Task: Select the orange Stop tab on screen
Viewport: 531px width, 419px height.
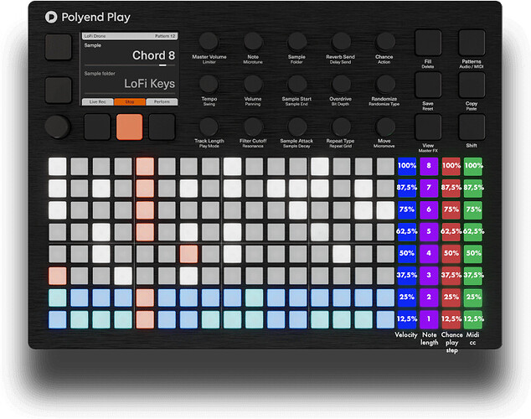Action: 130,101
